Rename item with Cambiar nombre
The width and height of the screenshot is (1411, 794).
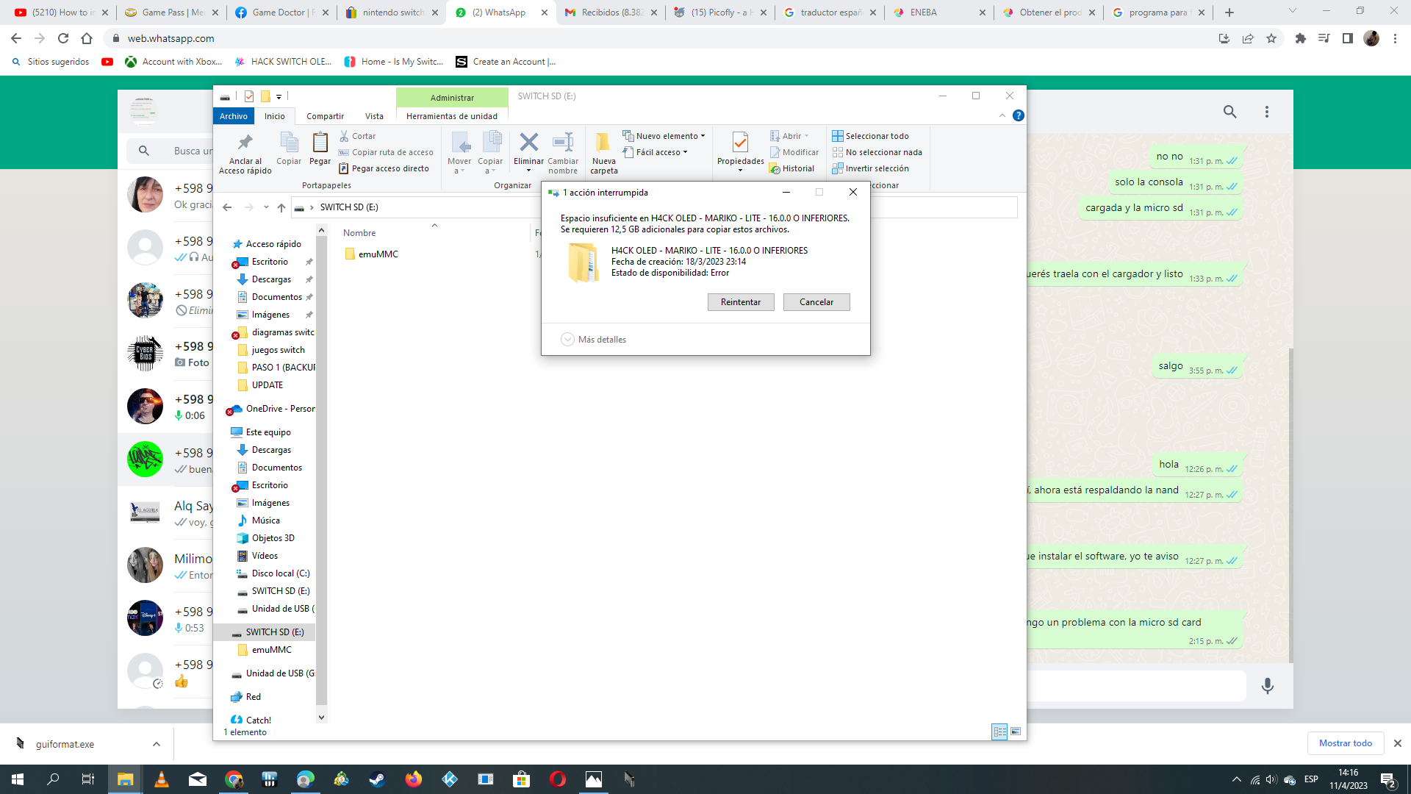[563, 153]
